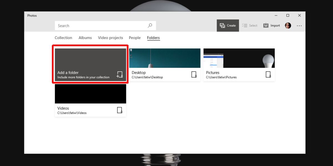The image size is (333, 166).
Task: Click the add-folder plus icon
Action: click(x=119, y=74)
